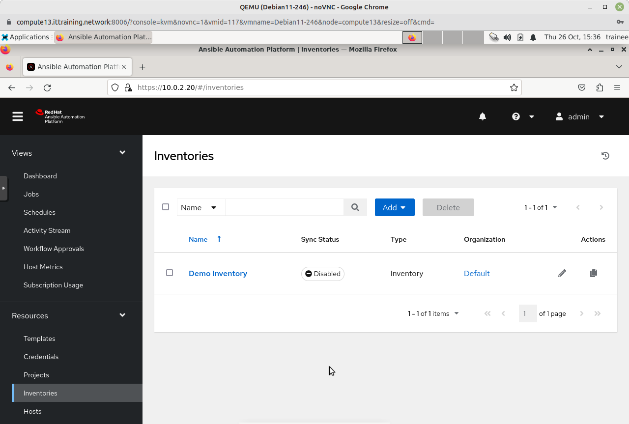Open Schedules in sidebar

39,212
